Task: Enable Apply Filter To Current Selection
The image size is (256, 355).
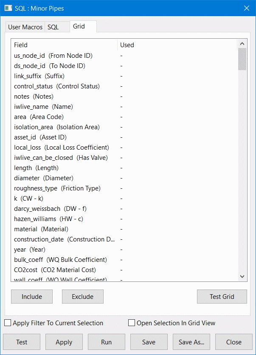Action: point(7,323)
